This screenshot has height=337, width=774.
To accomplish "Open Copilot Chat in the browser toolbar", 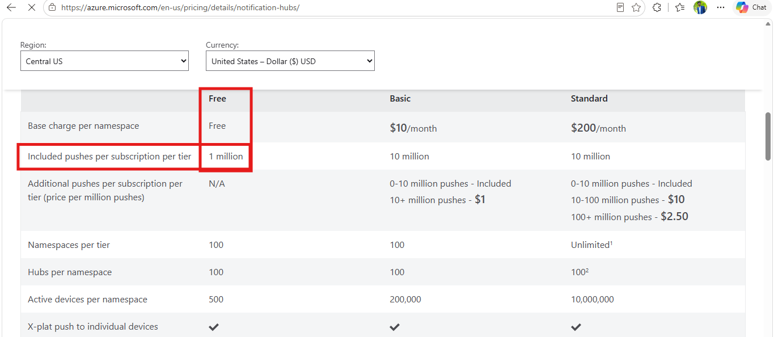I will (751, 7).
